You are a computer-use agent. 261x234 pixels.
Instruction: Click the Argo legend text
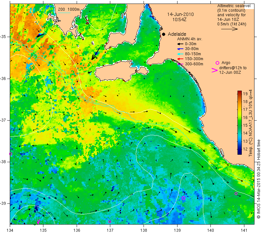coord(226,63)
